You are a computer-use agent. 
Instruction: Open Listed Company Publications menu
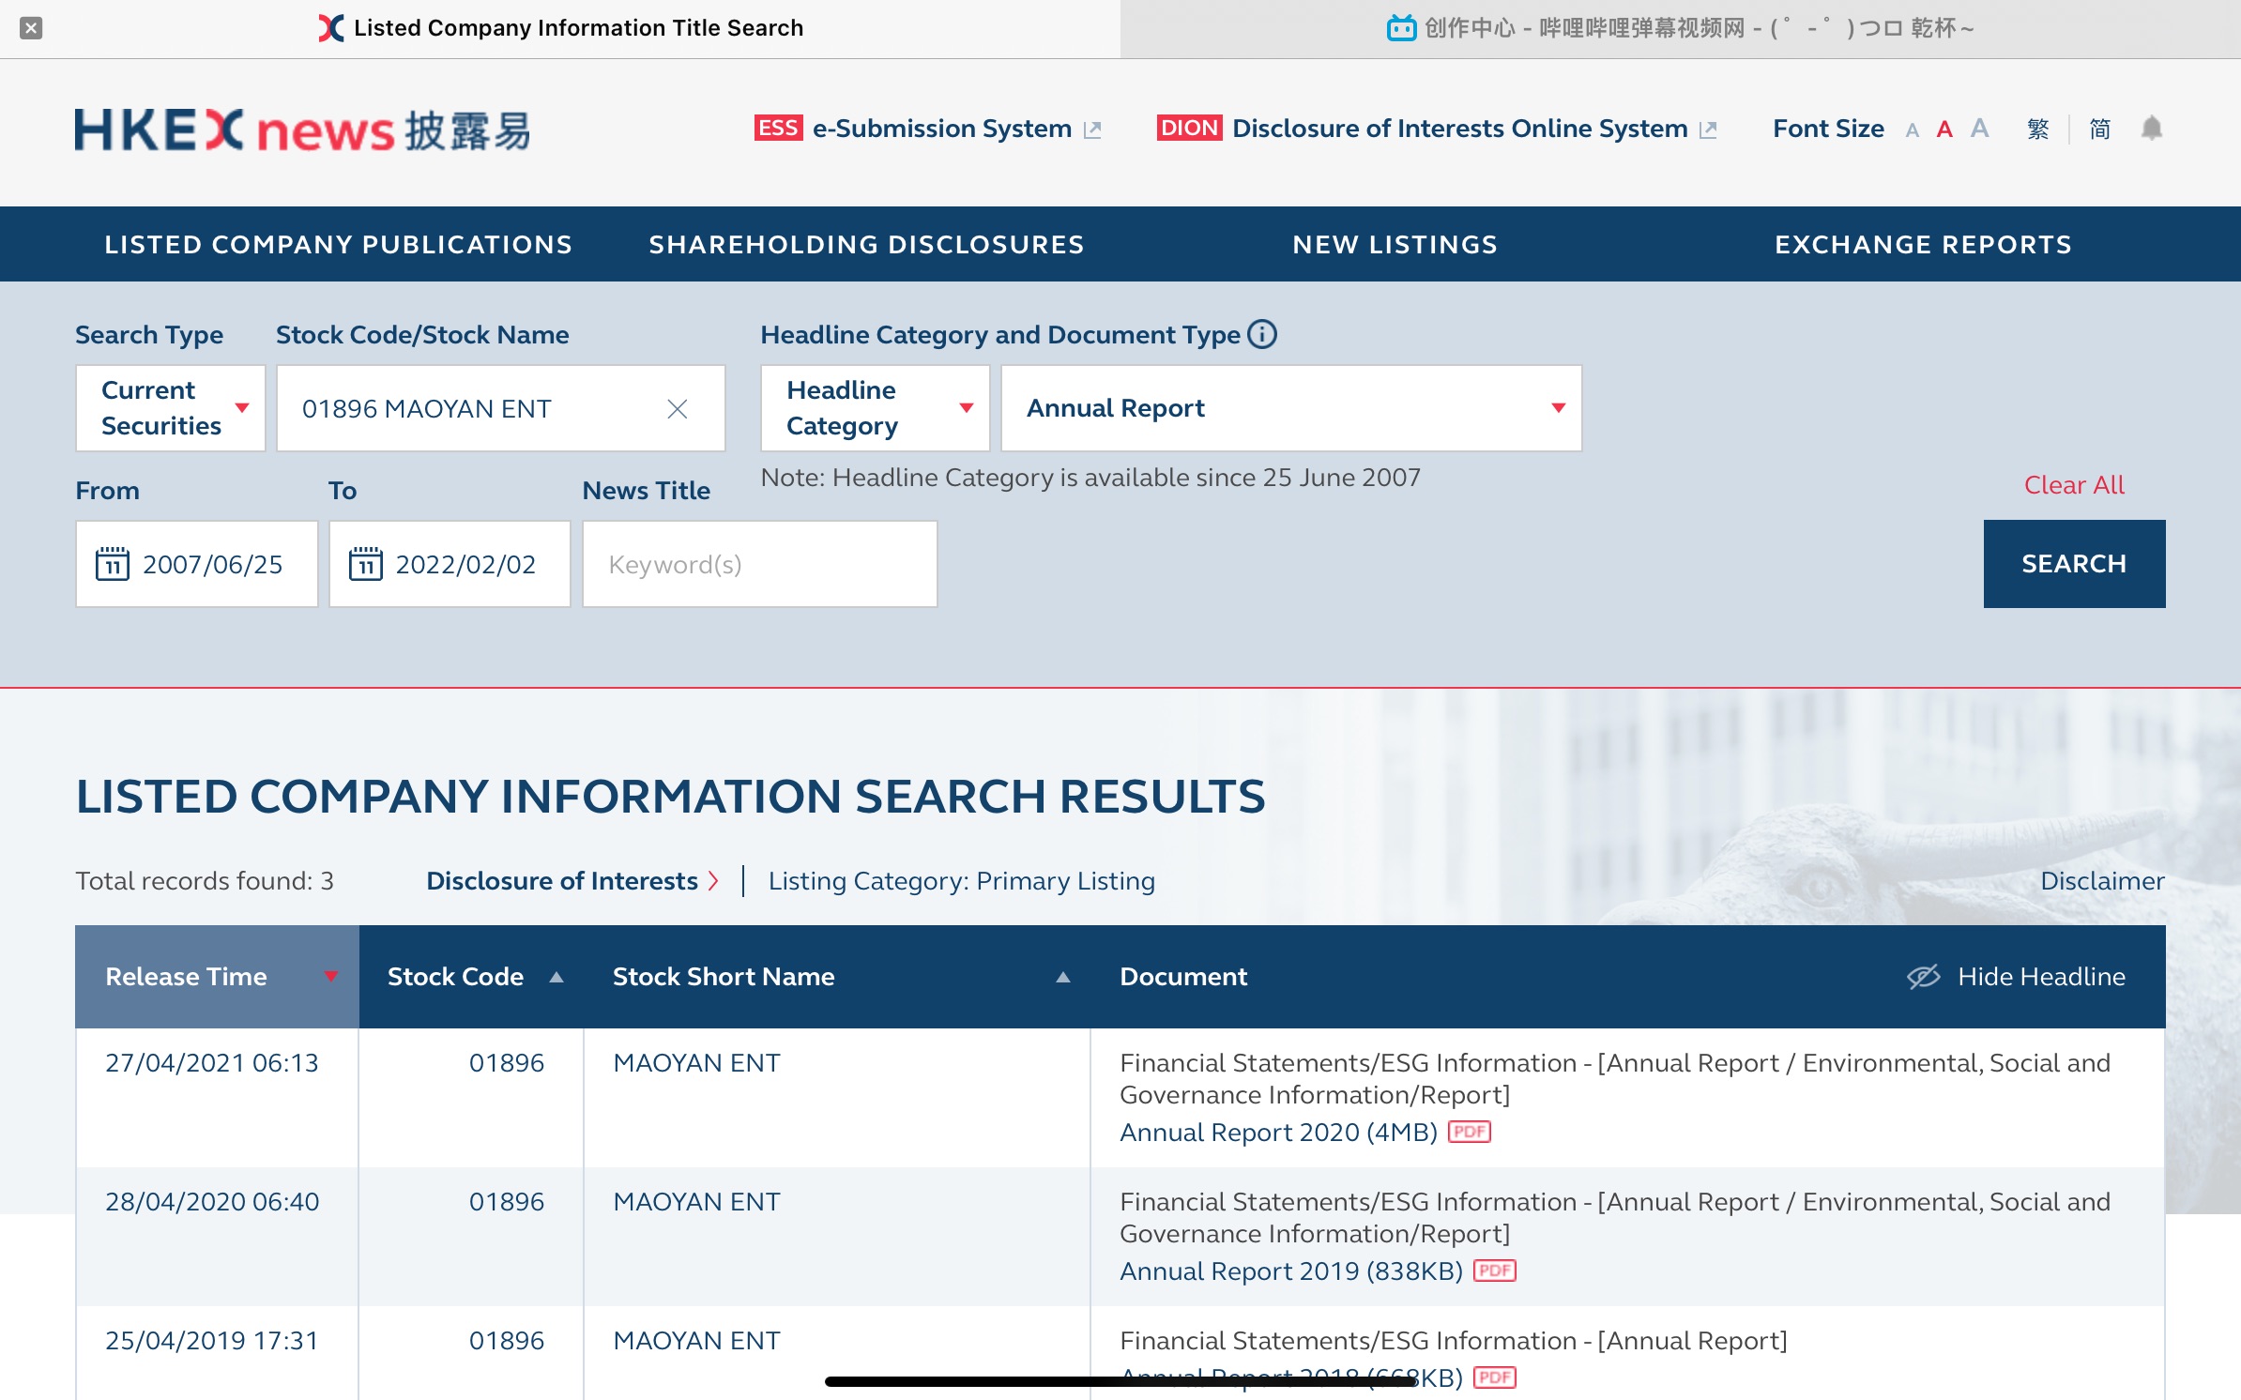338,244
